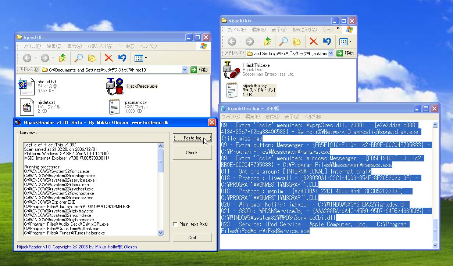The width and height of the screenshot is (453, 266).
Task: Expand address dropdown in hjred101 window
Action: point(185,69)
